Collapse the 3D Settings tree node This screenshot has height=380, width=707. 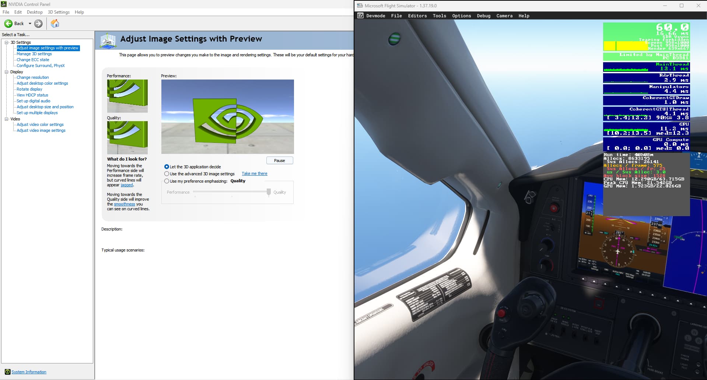[x=6, y=42]
